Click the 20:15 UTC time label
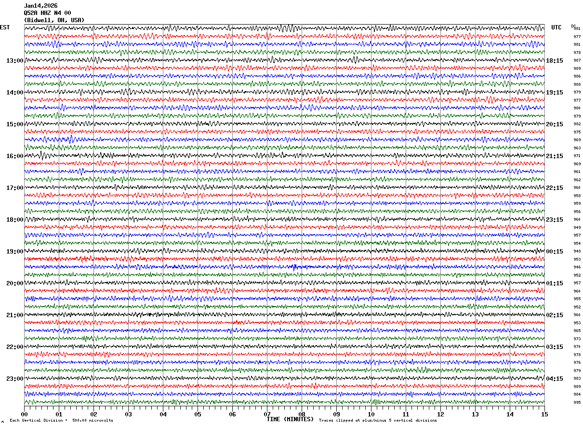This screenshot has height=427, width=583. click(x=555, y=124)
